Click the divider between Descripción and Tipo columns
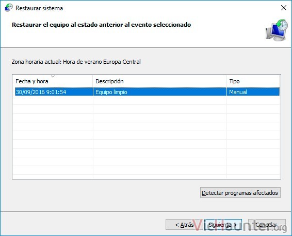 click(x=226, y=81)
